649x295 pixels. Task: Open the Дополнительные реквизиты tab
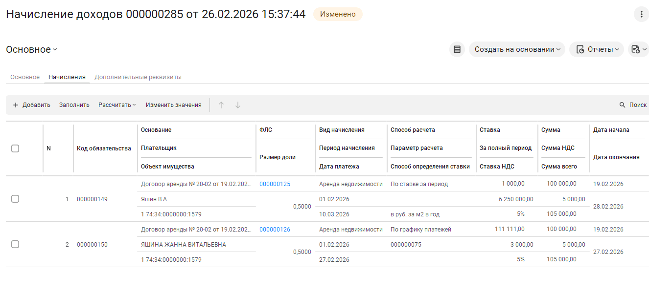[138, 77]
